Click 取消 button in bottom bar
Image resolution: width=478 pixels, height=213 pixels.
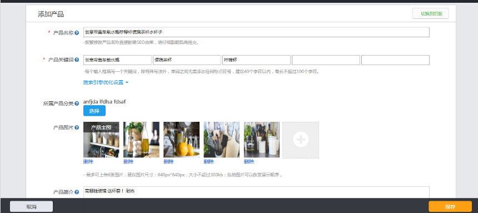31,206
